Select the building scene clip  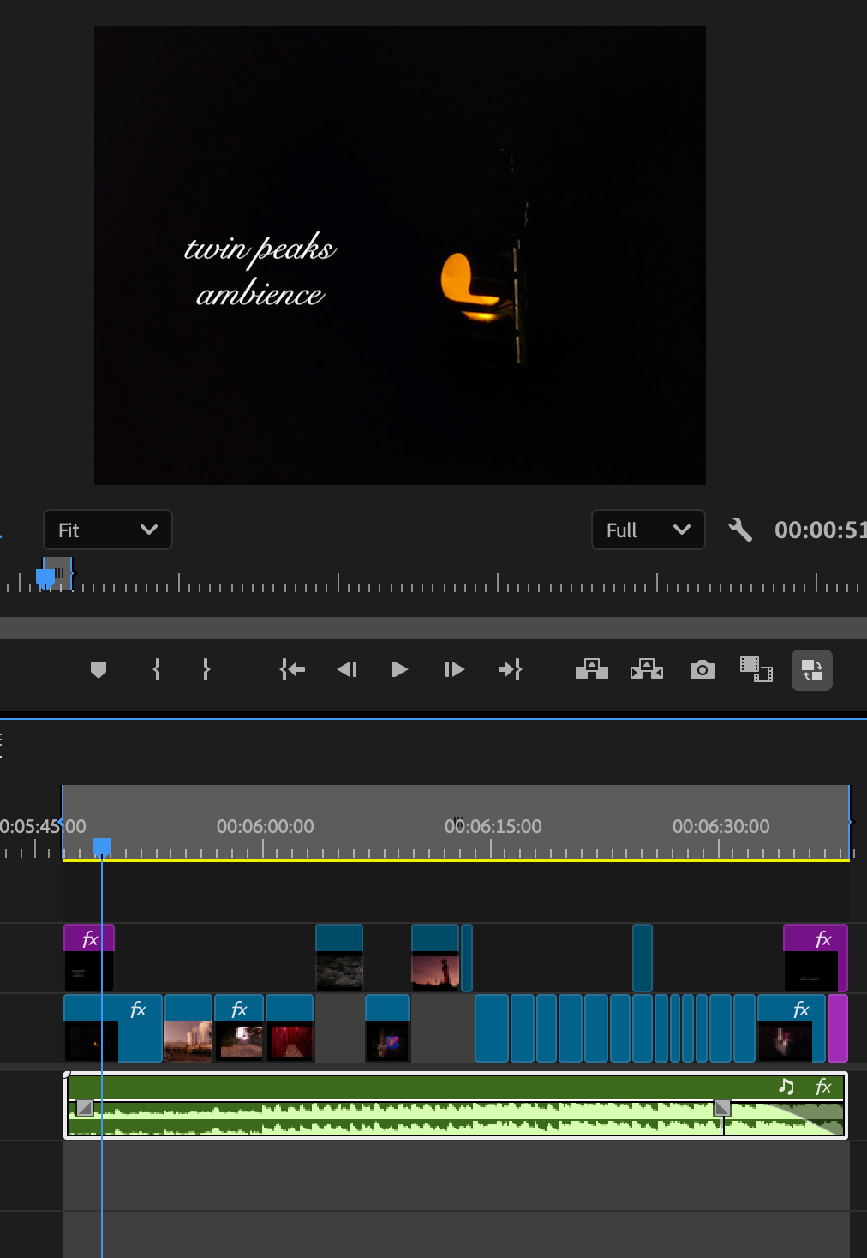[x=188, y=1028]
